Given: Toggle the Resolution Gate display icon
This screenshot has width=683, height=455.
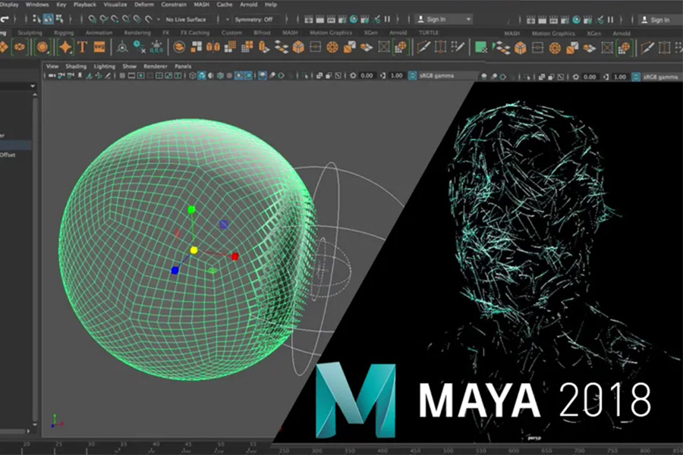Looking at the screenshot, I should [140, 76].
